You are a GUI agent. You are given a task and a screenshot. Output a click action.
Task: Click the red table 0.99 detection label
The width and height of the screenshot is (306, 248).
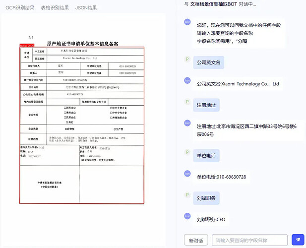click(27, 46)
